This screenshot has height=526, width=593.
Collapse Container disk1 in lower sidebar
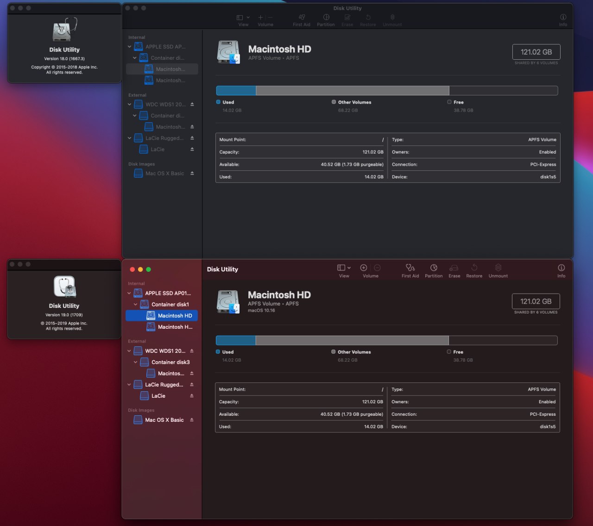(135, 304)
